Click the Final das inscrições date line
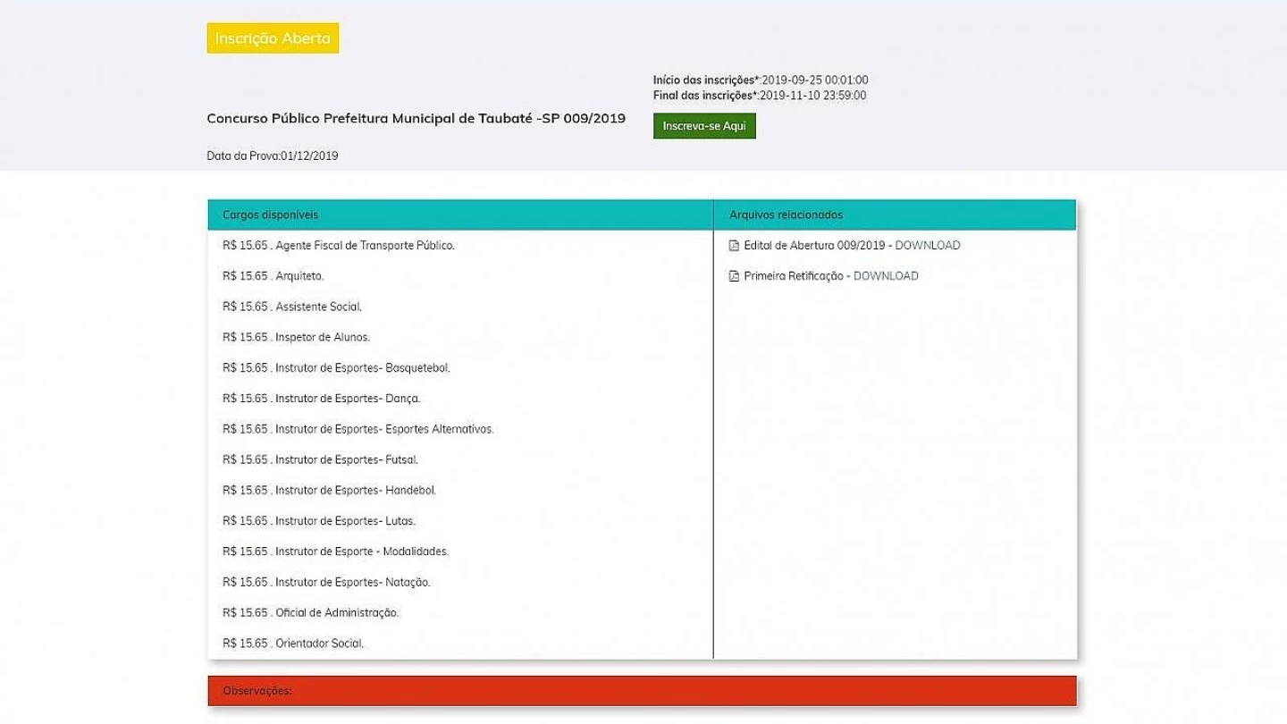 (760, 96)
